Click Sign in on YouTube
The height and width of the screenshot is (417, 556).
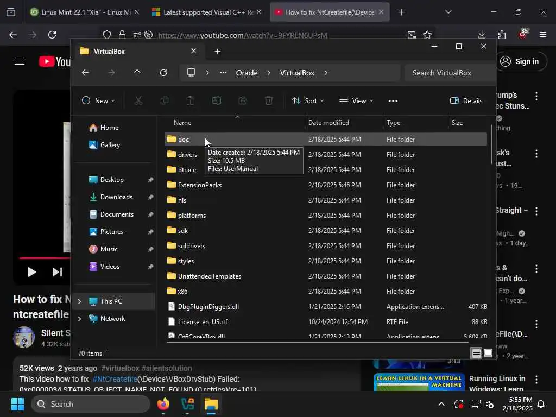click(x=521, y=61)
